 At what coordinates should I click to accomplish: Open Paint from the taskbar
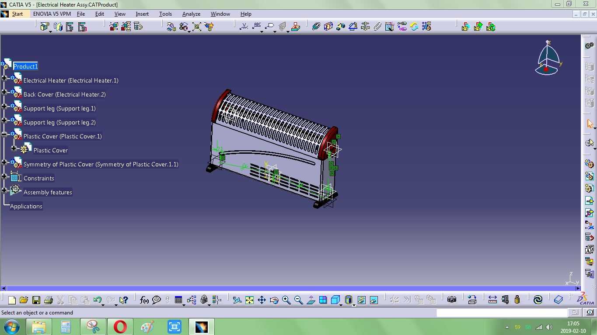tap(147, 327)
